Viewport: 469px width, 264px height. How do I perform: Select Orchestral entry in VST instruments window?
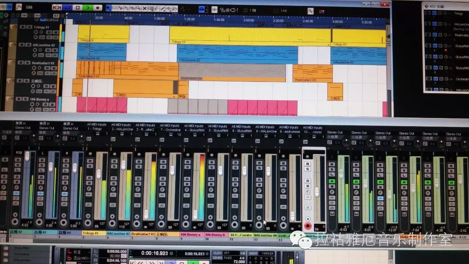pos(462,79)
